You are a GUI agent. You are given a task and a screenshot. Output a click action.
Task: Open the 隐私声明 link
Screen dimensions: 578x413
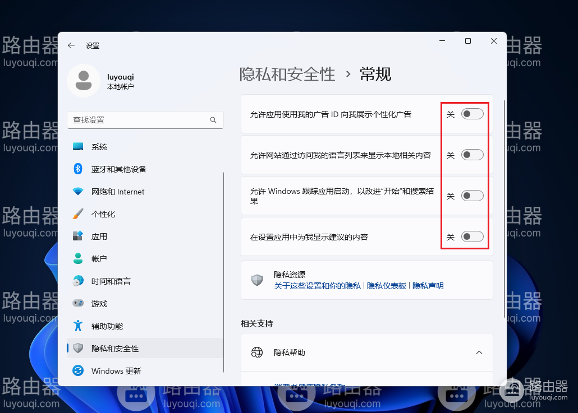tap(428, 286)
